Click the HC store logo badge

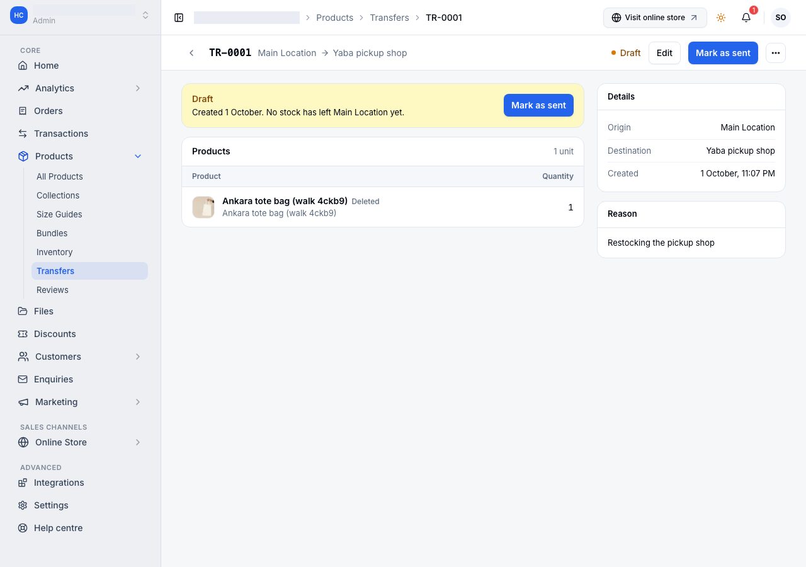point(19,15)
